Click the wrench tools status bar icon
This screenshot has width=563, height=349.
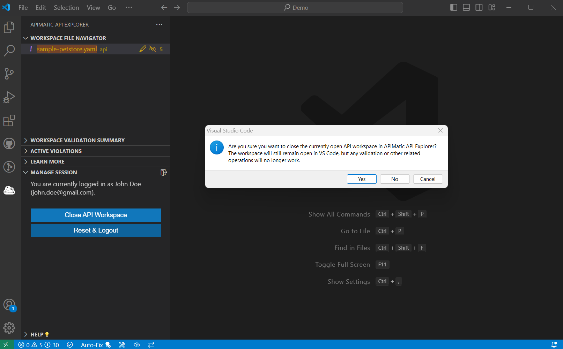[122, 345]
